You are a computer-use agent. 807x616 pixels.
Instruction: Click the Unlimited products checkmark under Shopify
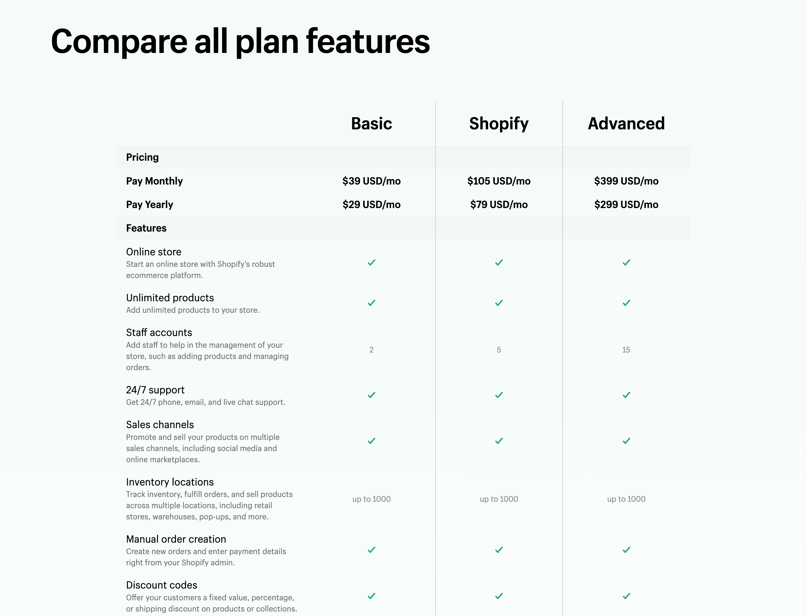[x=499, y=303]
